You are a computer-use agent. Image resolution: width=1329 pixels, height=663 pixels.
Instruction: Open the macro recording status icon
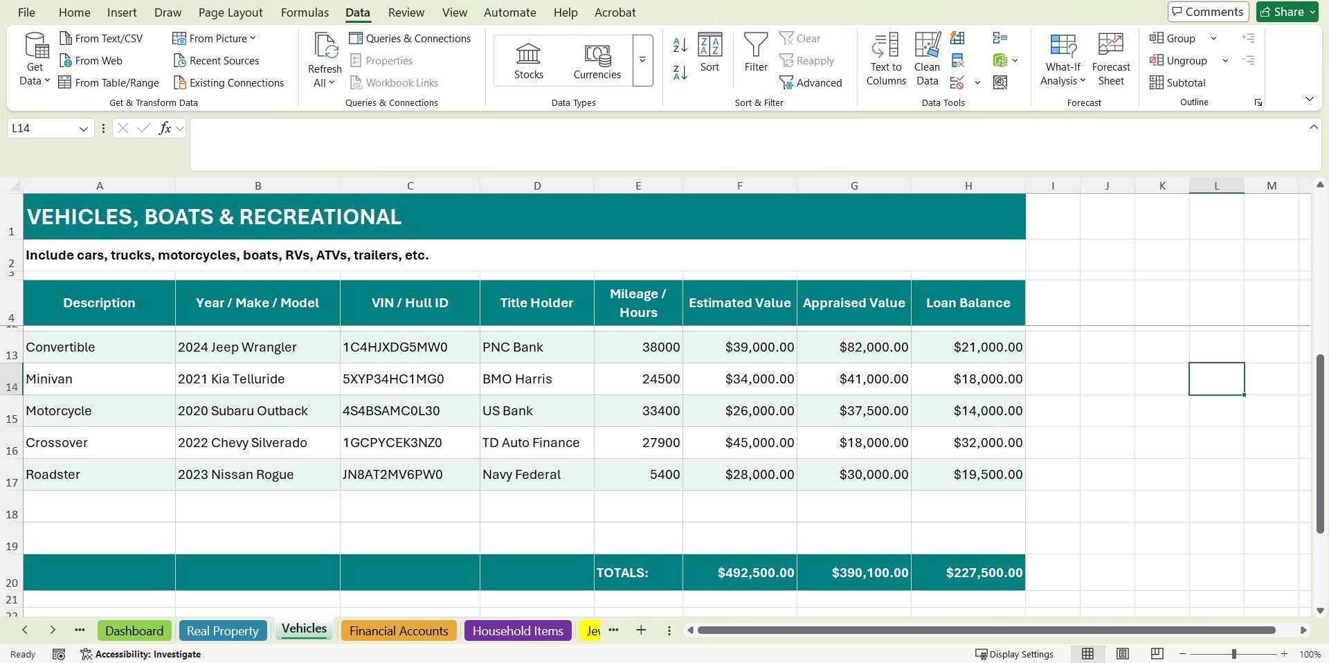[59, 654]
